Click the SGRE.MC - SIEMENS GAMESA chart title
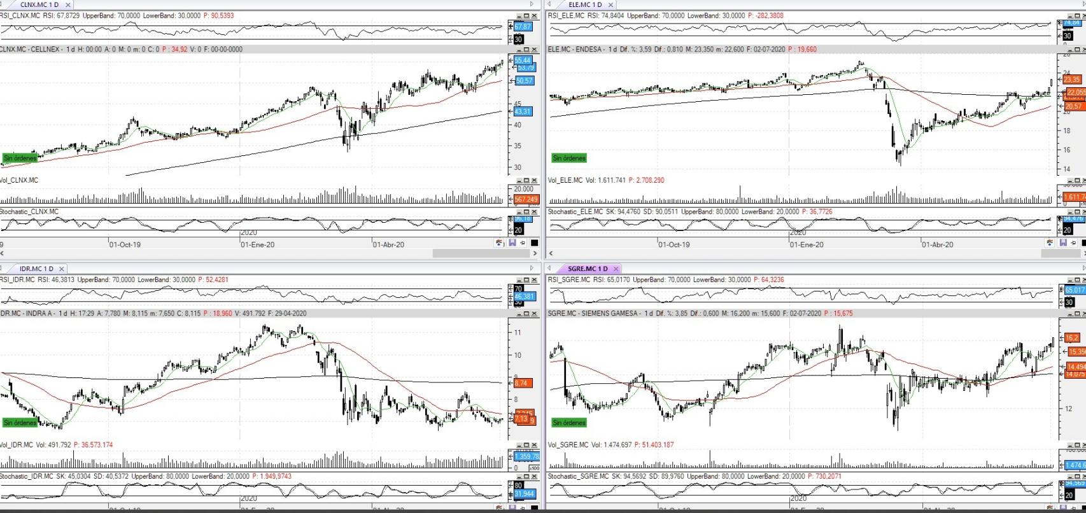This screenshot has height=513, width=1086. pos(593,313)
